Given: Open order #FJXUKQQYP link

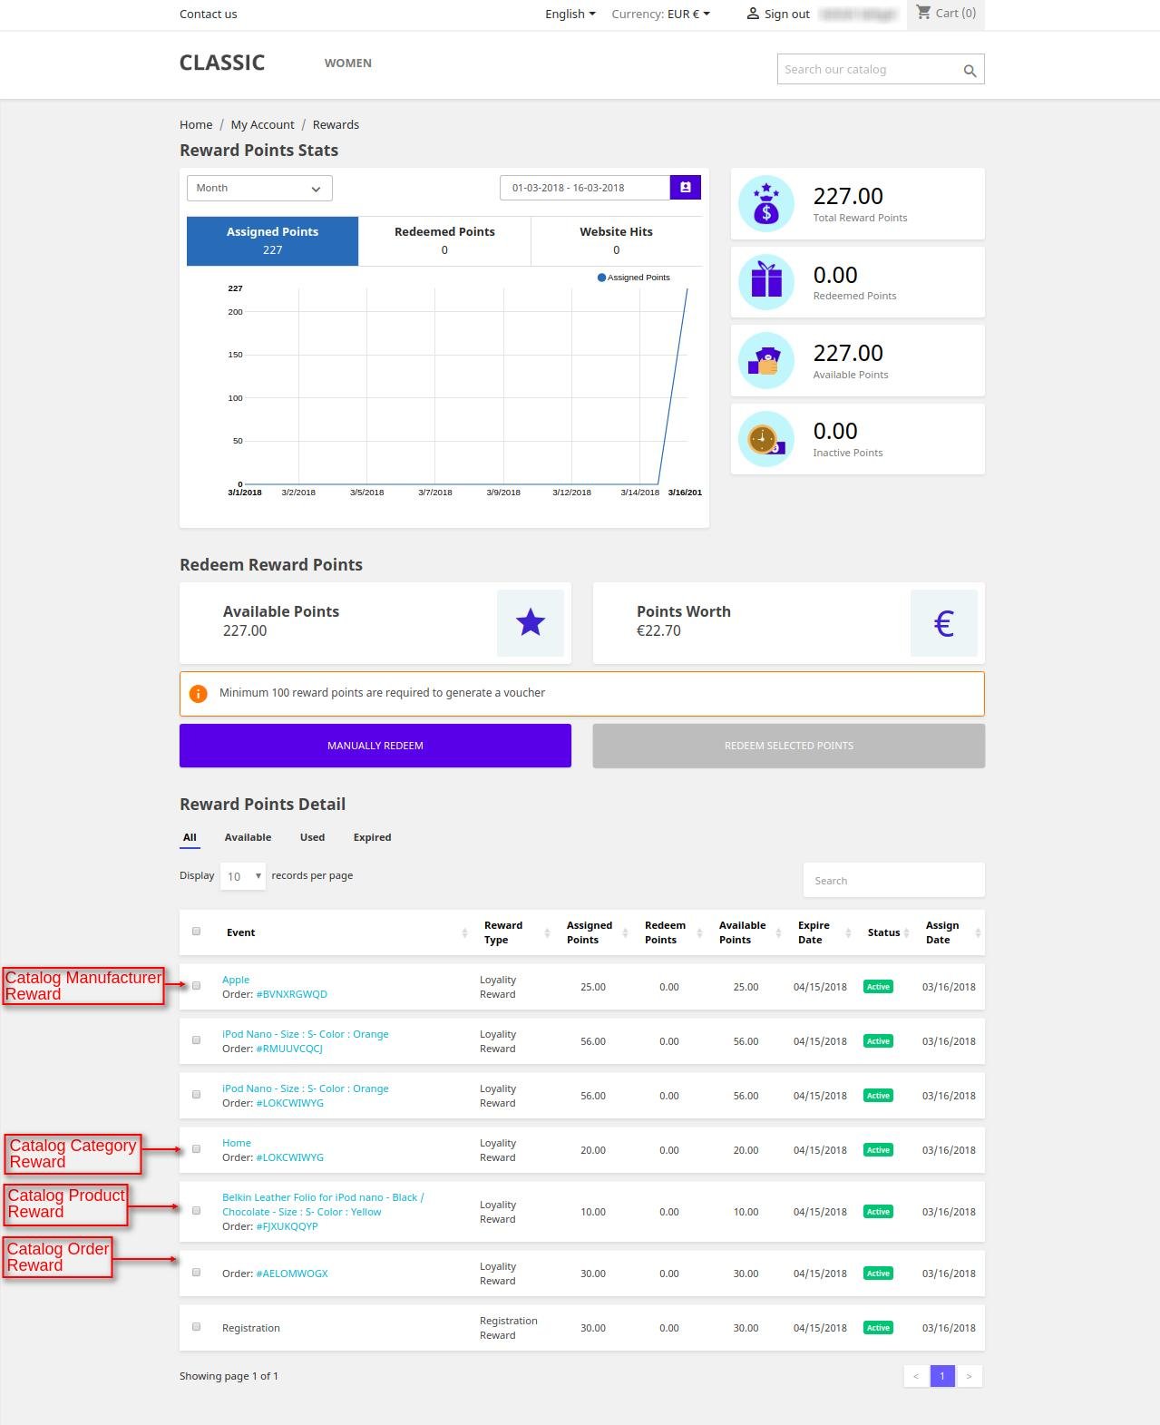Looking at the screenshot, I should [287, 1226].
